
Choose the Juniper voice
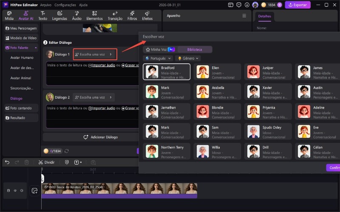tap(268, 72)
